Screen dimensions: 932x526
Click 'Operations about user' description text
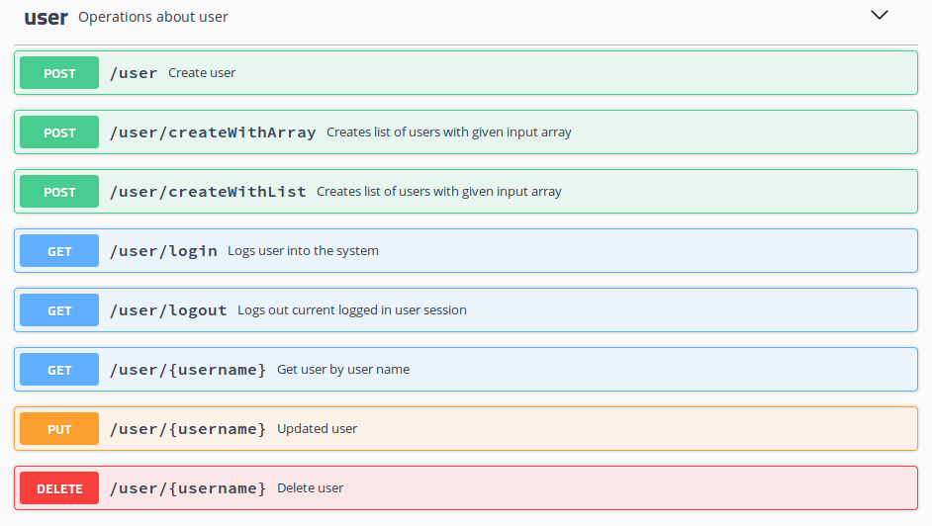[152, 17]
